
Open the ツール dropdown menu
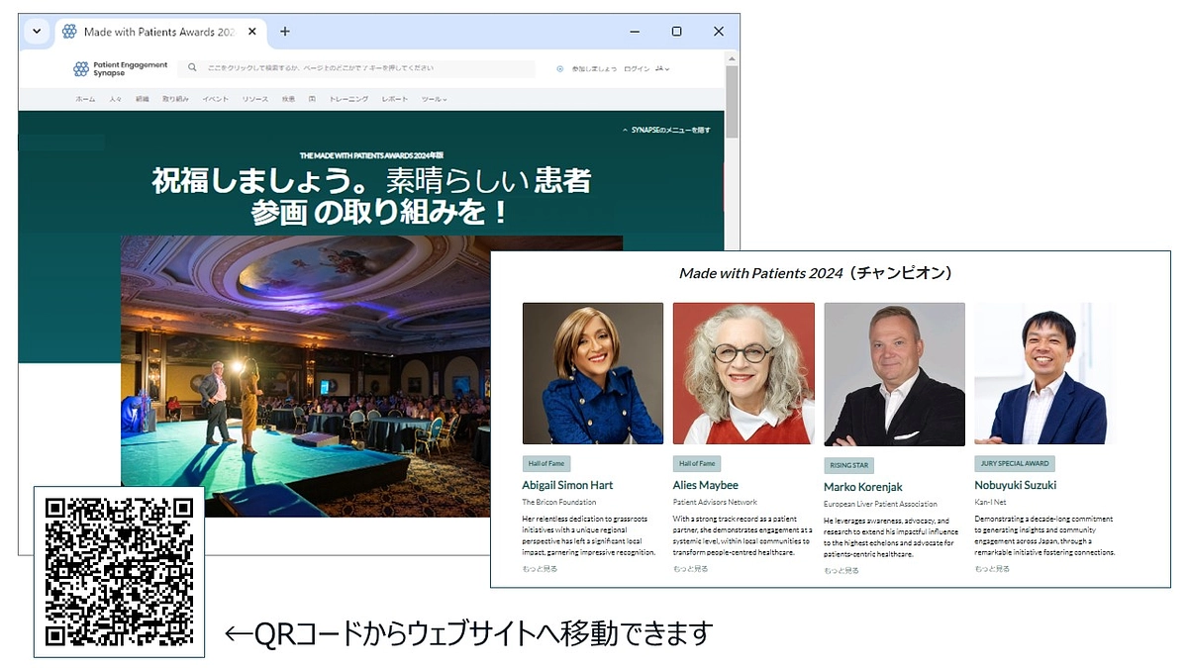point(433,98)
